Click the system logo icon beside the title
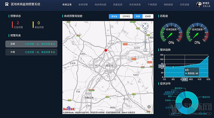Screen dimensions: 214x118 click(x=7, y=4)
